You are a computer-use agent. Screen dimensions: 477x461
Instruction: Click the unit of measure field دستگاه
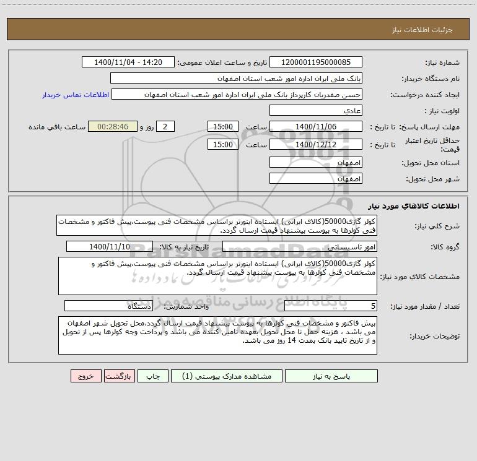pyautogui.click(x=108, y=306)
